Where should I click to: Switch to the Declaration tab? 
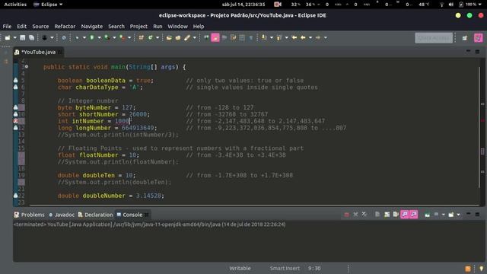[x=95, y=215]
